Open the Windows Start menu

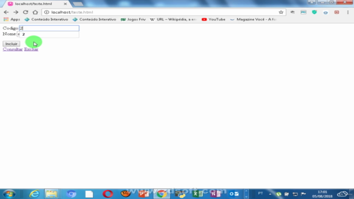[9, 194]
